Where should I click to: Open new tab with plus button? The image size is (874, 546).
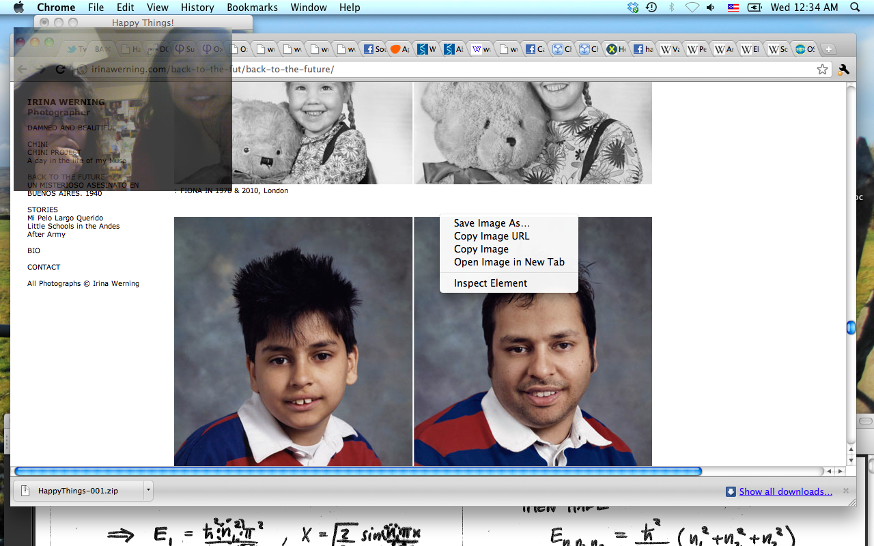point(828,49)
